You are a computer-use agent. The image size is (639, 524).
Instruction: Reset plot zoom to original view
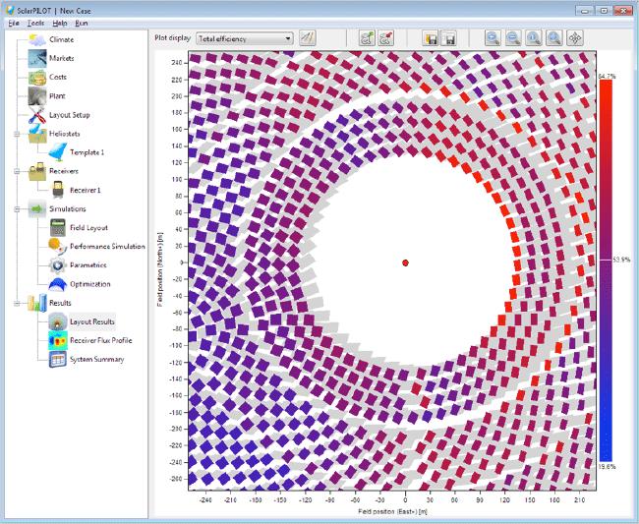[534, 38]
